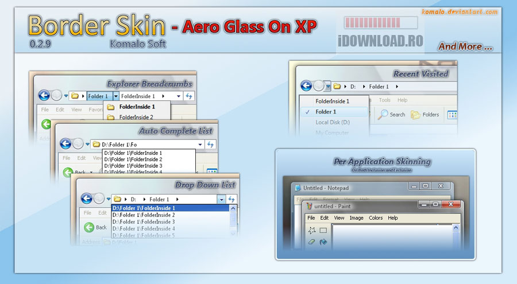Click the Paint canvas scrollbar up arrow
517x284 pixels.
coord(456,227)
